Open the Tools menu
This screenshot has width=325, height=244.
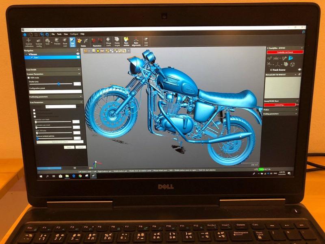click(x=59, y=34)
